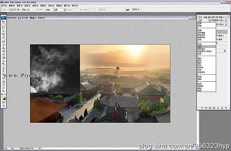This screenshot has height=151, width=231.
Task: Select the Hand tool
Action: (3, 88)
